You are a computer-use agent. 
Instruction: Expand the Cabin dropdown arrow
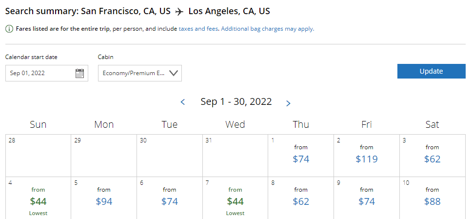coord(174,74)
